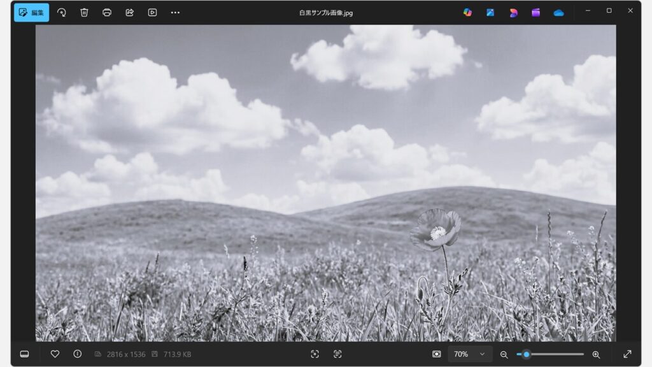Toggle favorite with the heart icon
This screenshot has width=652, height=367.
coord(55,354)
